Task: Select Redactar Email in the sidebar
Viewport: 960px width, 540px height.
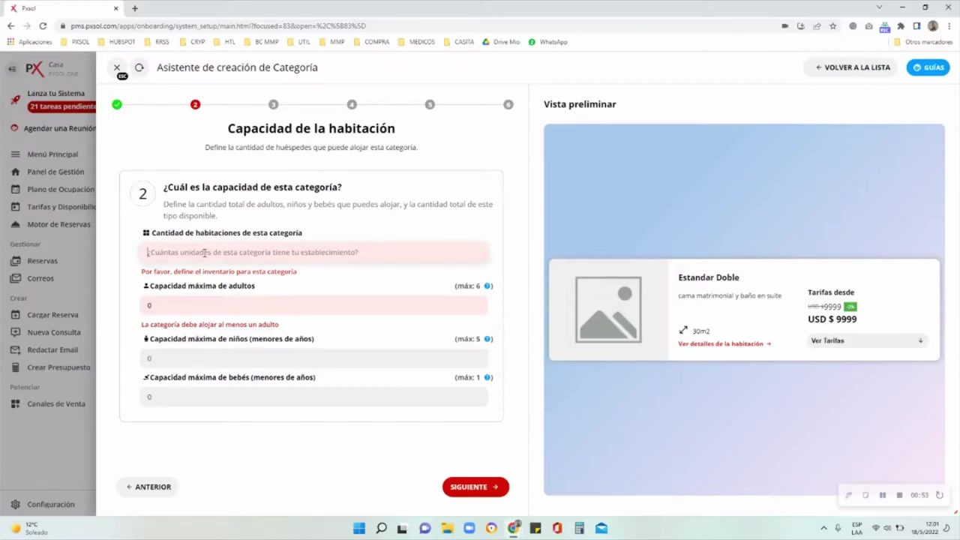Action: click(x=52, y=349)
